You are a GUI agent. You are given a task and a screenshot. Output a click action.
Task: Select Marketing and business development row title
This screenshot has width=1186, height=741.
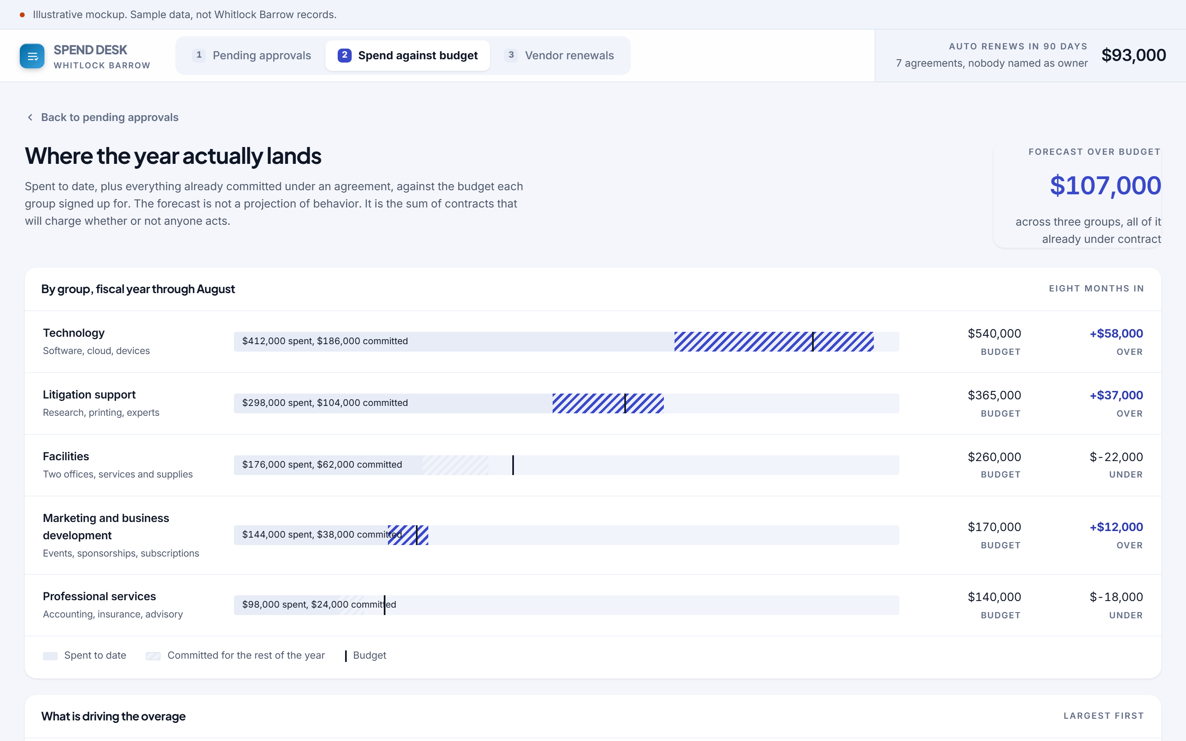click(106, 527)
